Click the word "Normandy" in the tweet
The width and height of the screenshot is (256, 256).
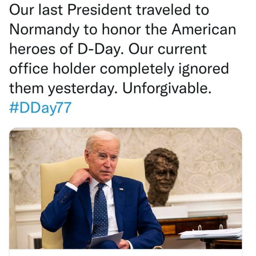point(44,29)
